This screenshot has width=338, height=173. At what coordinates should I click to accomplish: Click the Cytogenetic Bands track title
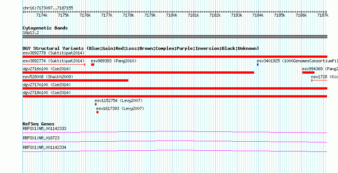click(45, 28)
